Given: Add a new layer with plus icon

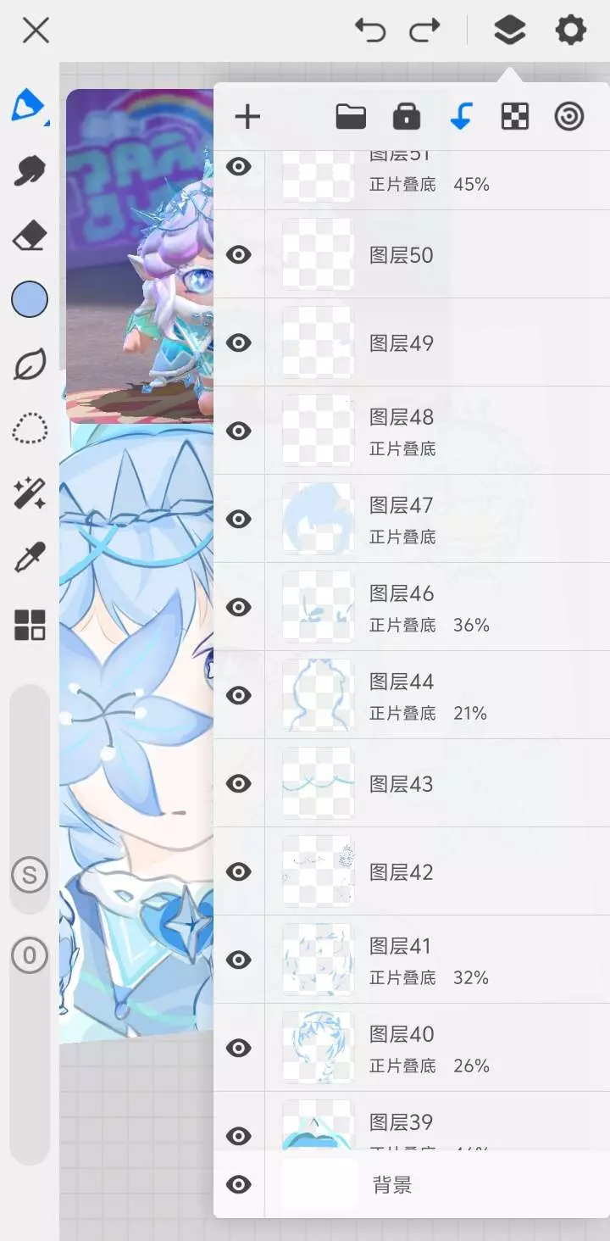Looking at the screenshot, I should click(247, 117).
